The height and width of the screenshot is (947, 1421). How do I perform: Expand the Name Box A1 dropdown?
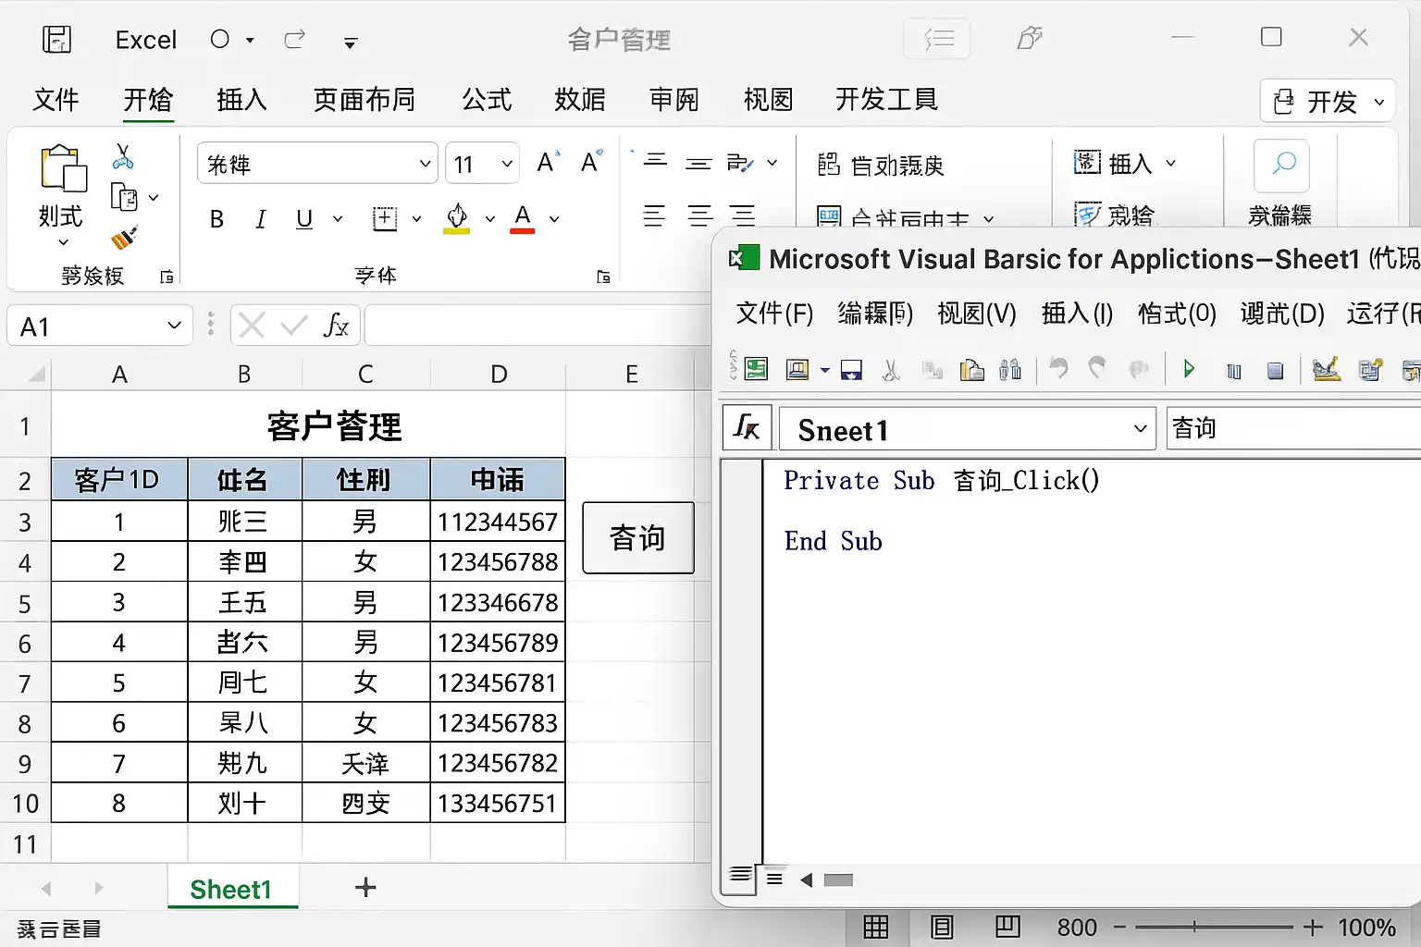pos(174,326)
